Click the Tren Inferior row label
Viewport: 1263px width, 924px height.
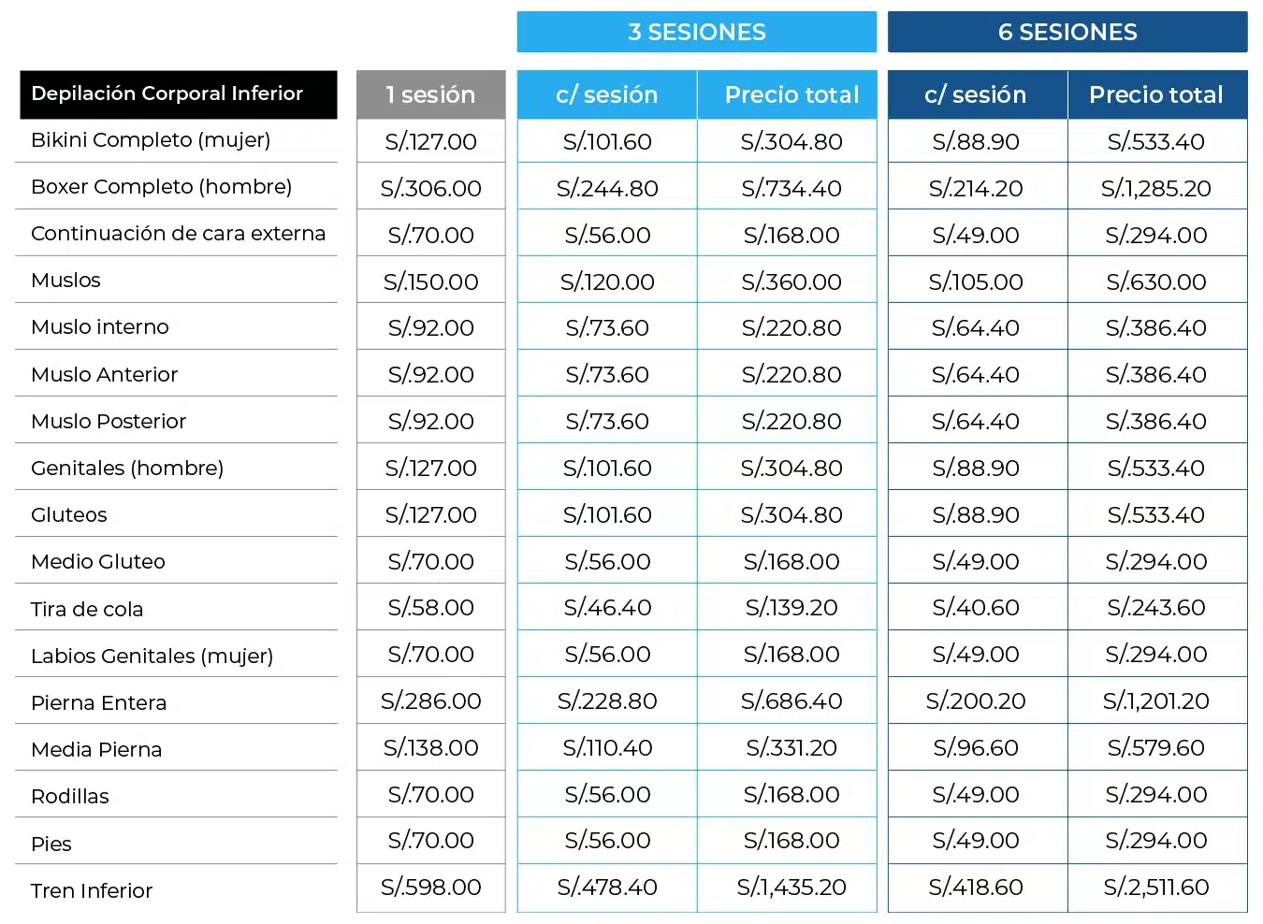[92, 890]
